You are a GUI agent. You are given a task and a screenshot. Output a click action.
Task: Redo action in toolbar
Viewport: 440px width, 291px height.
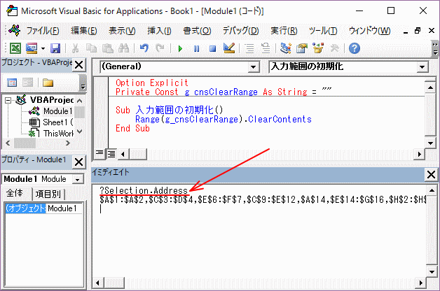click(x=160, y=48)
